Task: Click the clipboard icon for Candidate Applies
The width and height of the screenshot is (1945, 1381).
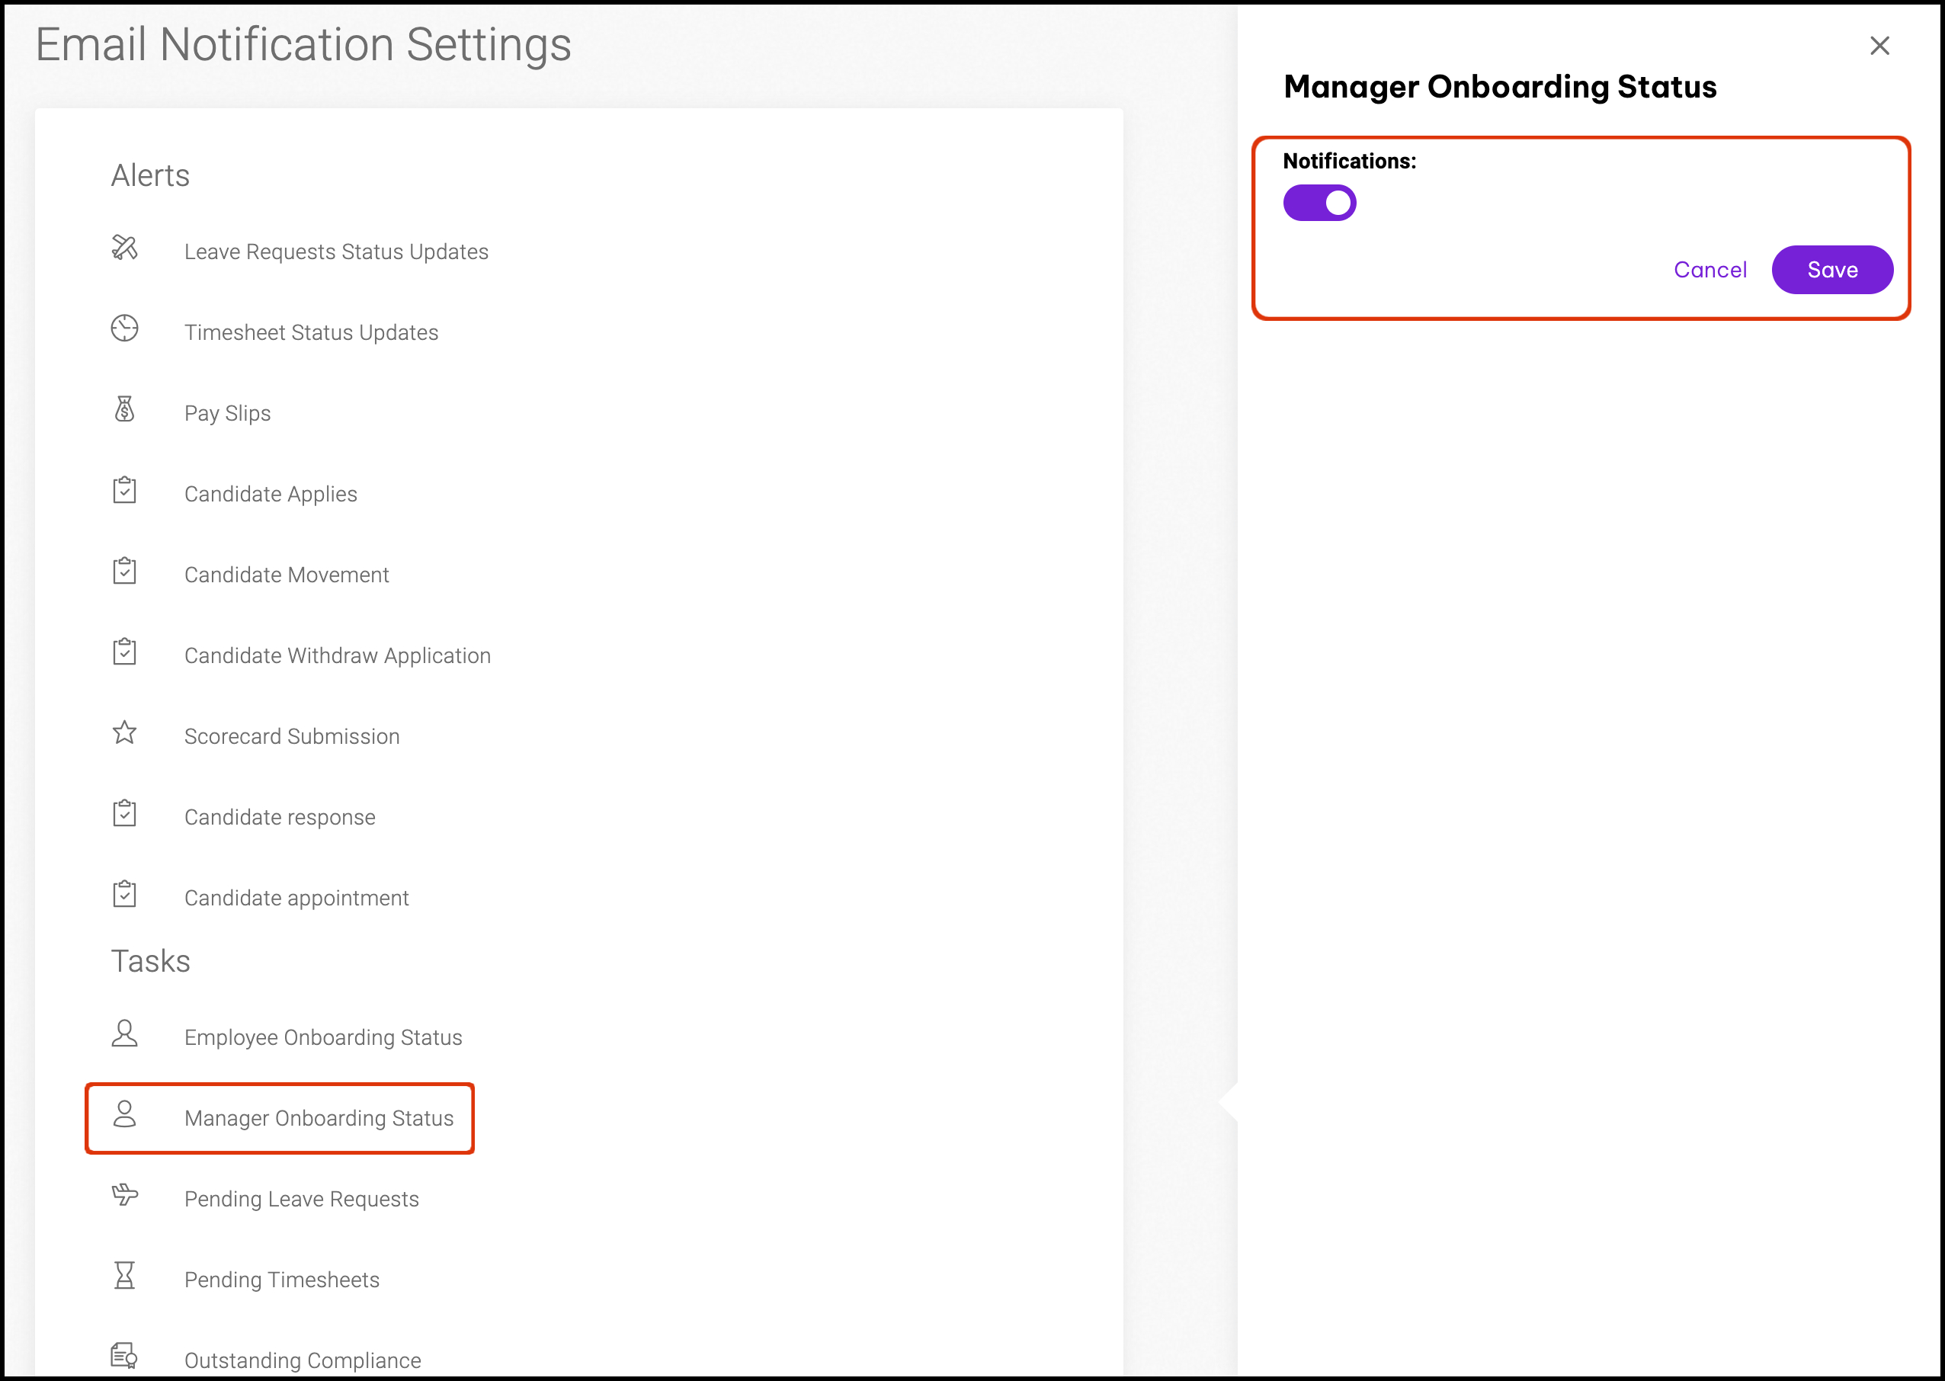Action: (124, 490)
